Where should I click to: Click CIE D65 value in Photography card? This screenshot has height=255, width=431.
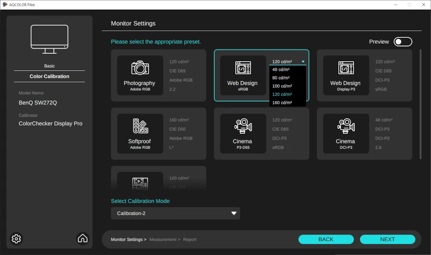click(177, 71)
